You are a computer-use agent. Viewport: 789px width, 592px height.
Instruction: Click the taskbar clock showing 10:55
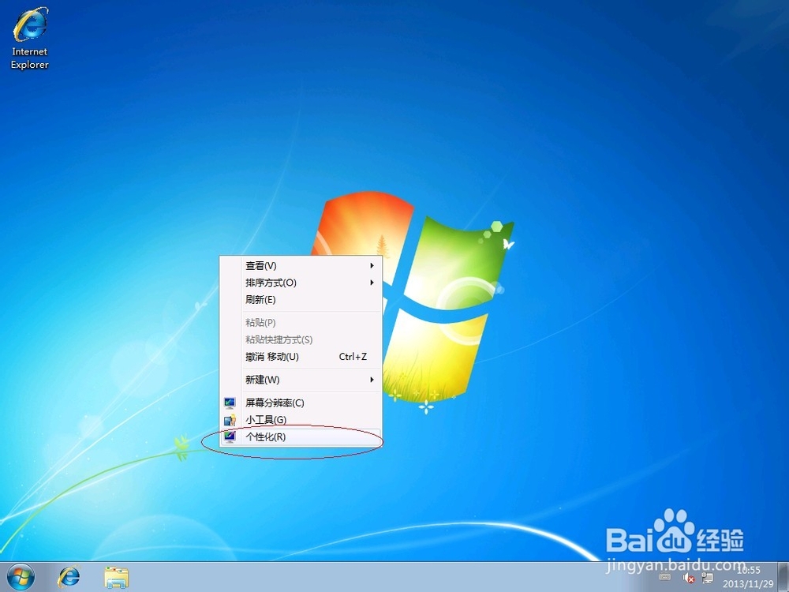tap(748, 571)
